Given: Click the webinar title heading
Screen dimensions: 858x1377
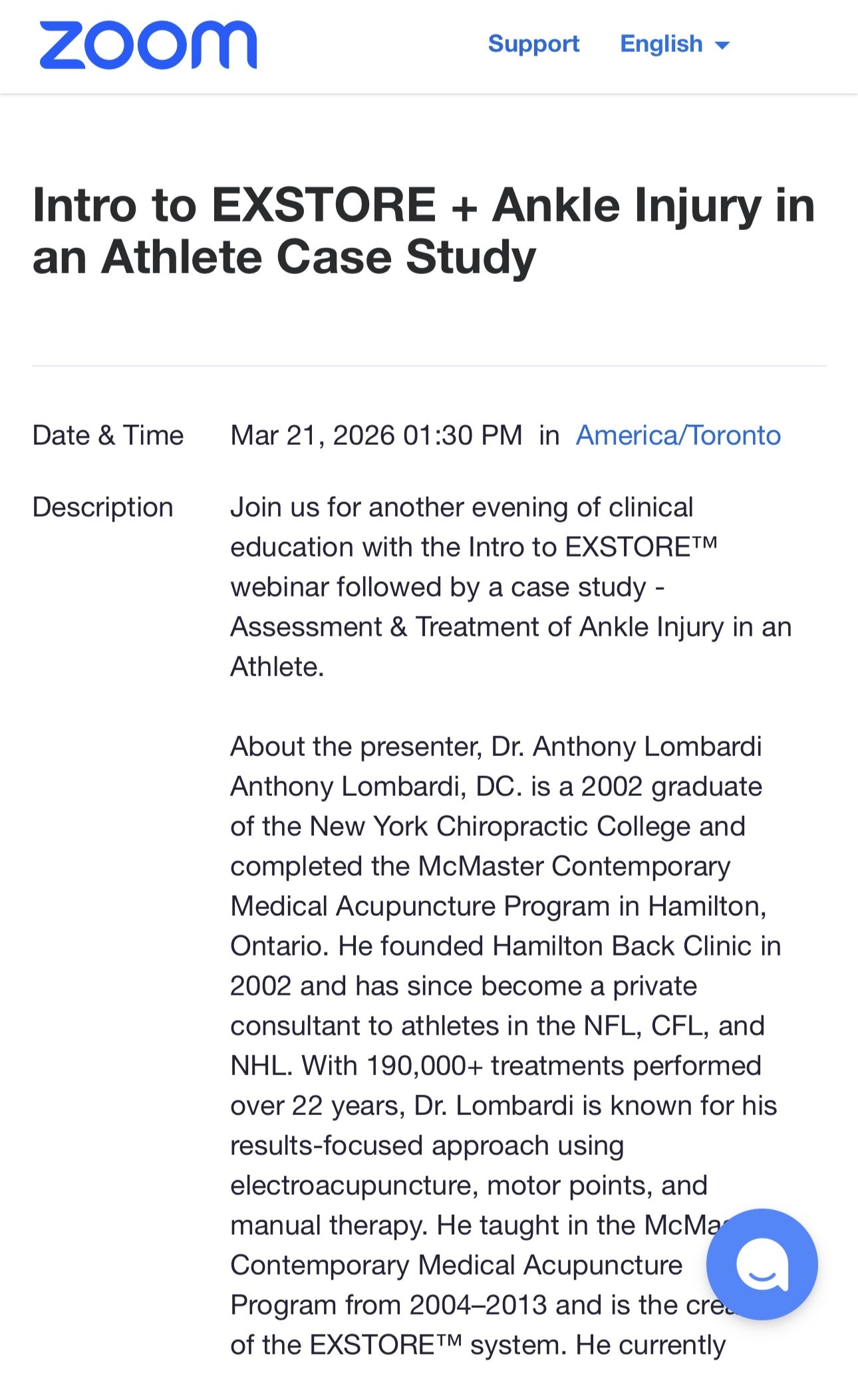Looking at the screenshot, I should tap(424, 231).
